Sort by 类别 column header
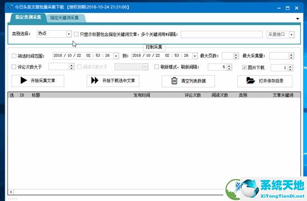The image size is (307, 201). (243, 95)
